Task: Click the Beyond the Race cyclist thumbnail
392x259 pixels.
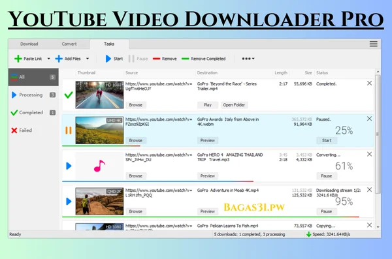Action: coord(99,95)
